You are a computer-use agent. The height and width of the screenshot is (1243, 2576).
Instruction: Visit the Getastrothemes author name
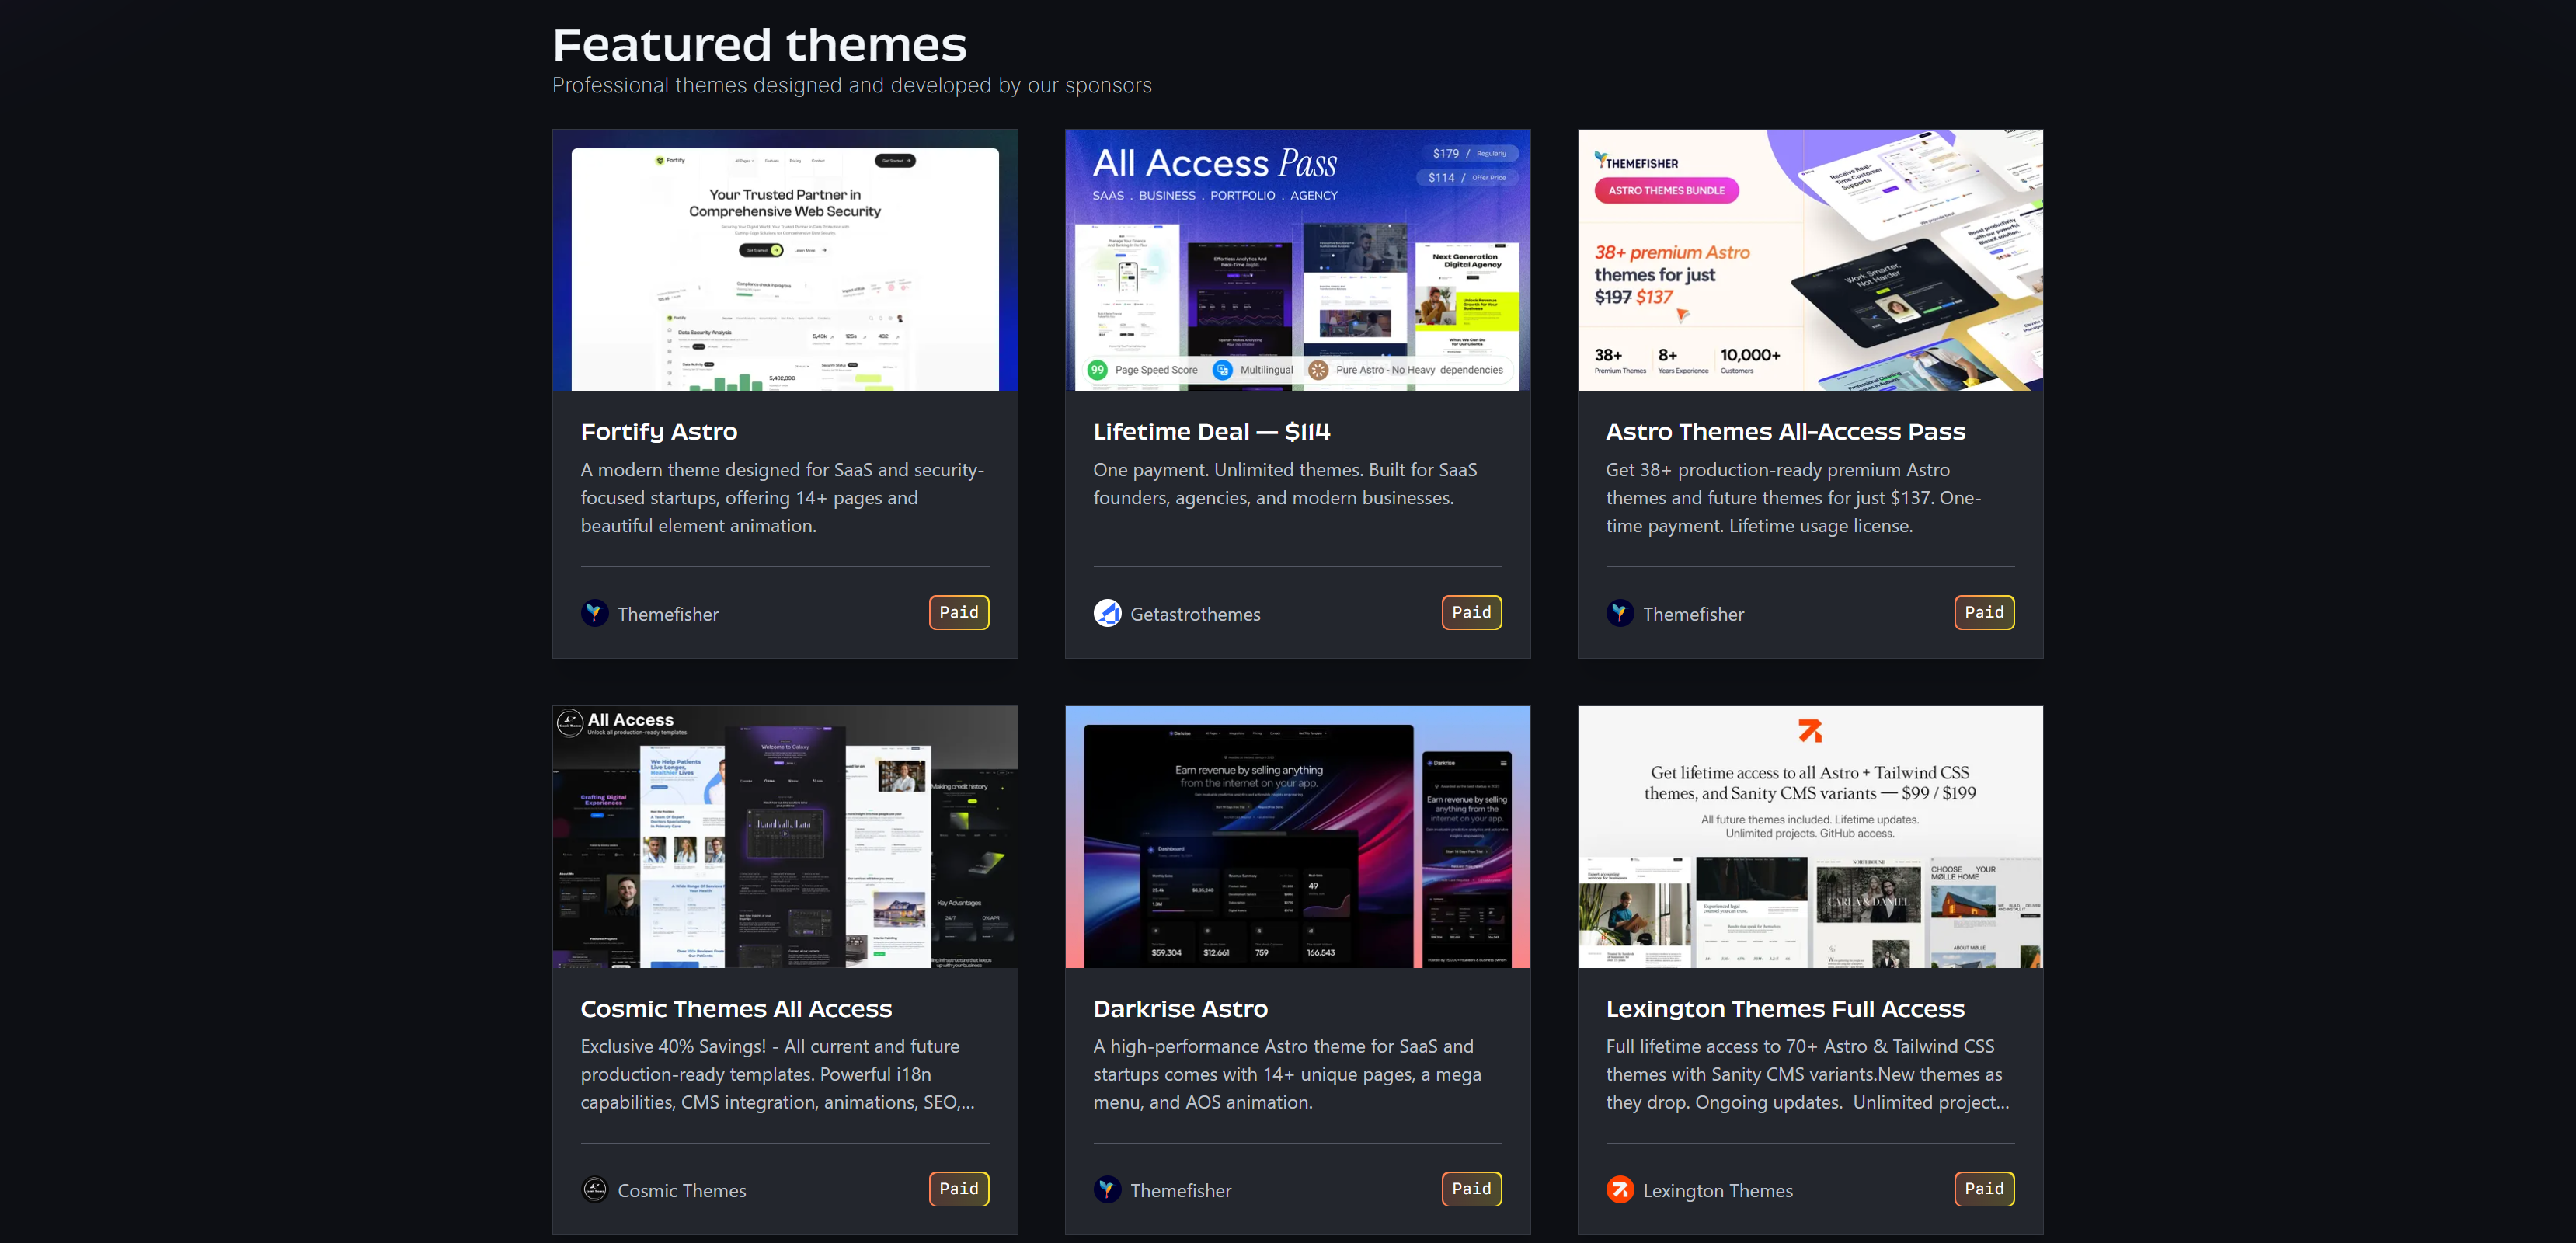[1195, 614]
